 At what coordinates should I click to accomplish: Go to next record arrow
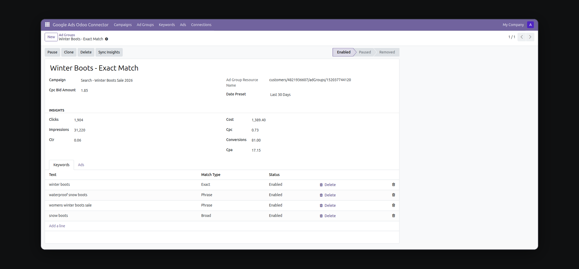pyautogui.click(x=530, y=37)
